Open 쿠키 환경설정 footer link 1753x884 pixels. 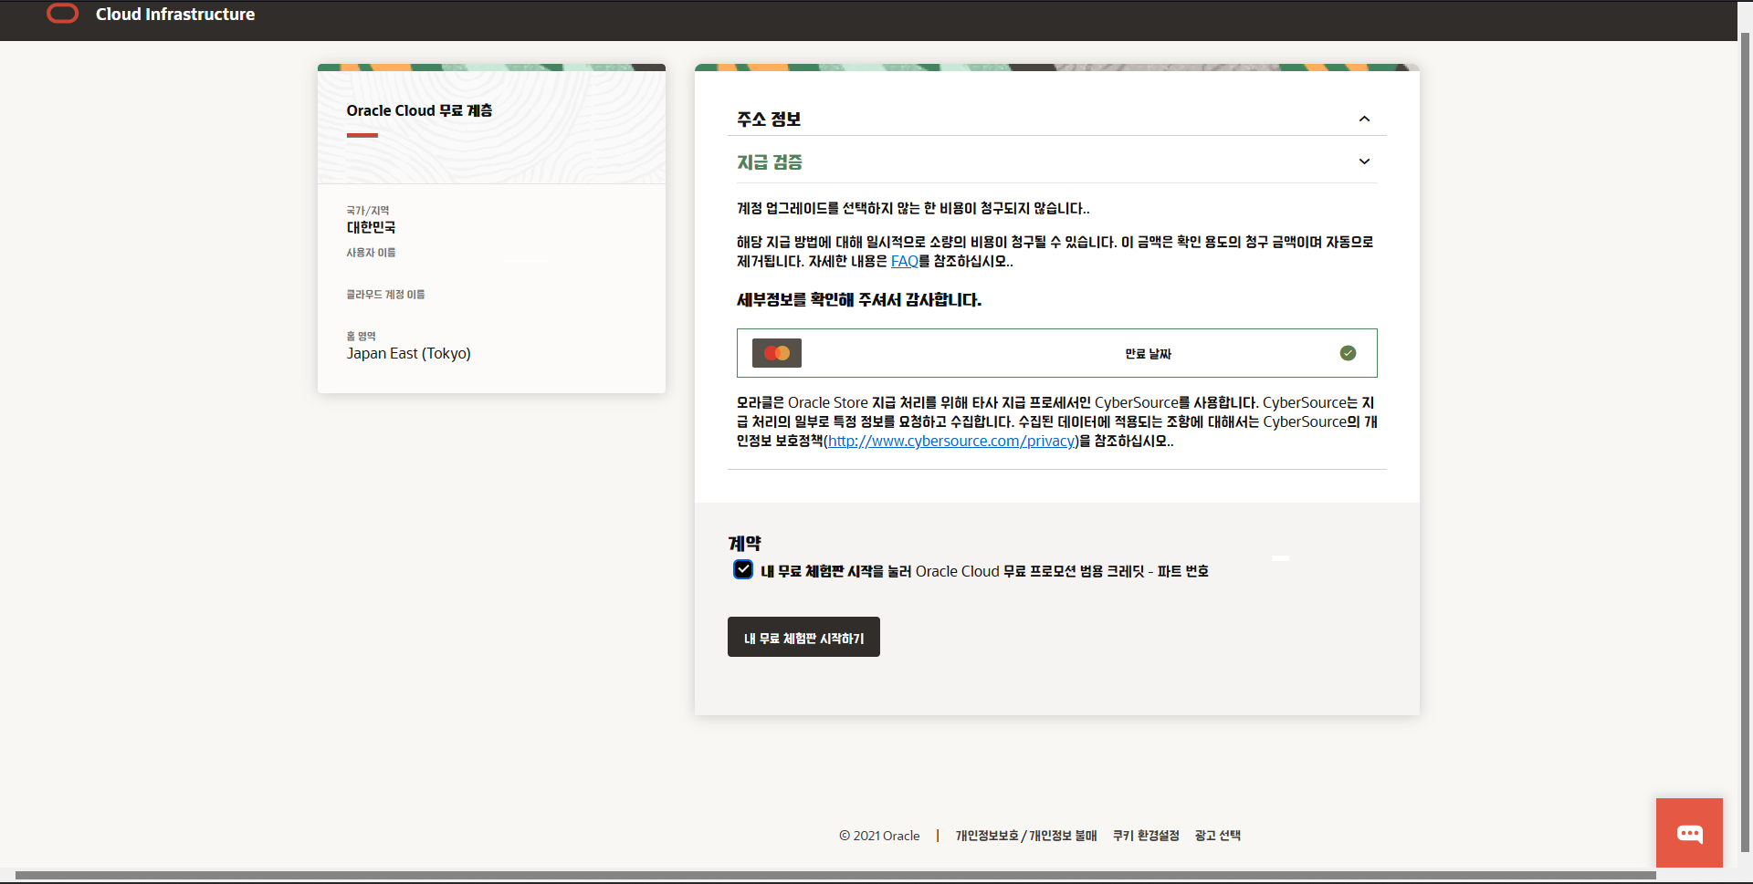point(1146,836)
